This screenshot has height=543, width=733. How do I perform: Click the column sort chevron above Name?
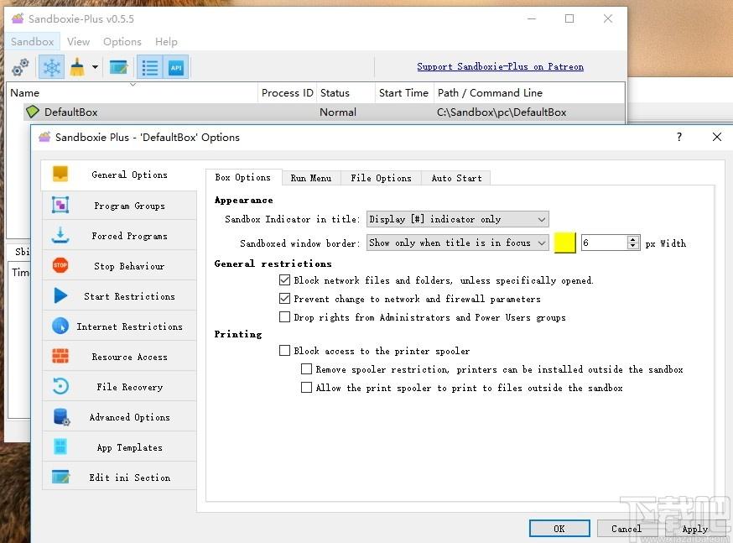click(x=133, y=85)
